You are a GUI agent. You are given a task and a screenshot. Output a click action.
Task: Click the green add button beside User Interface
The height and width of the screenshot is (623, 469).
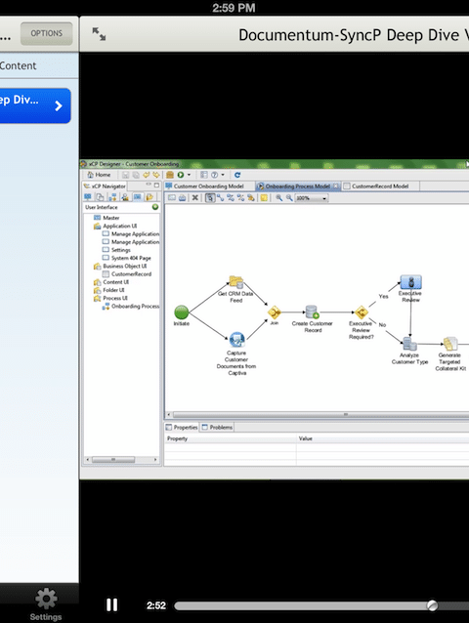tap(155, 207)
